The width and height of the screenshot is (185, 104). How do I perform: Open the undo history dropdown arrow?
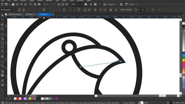point(47,4)
